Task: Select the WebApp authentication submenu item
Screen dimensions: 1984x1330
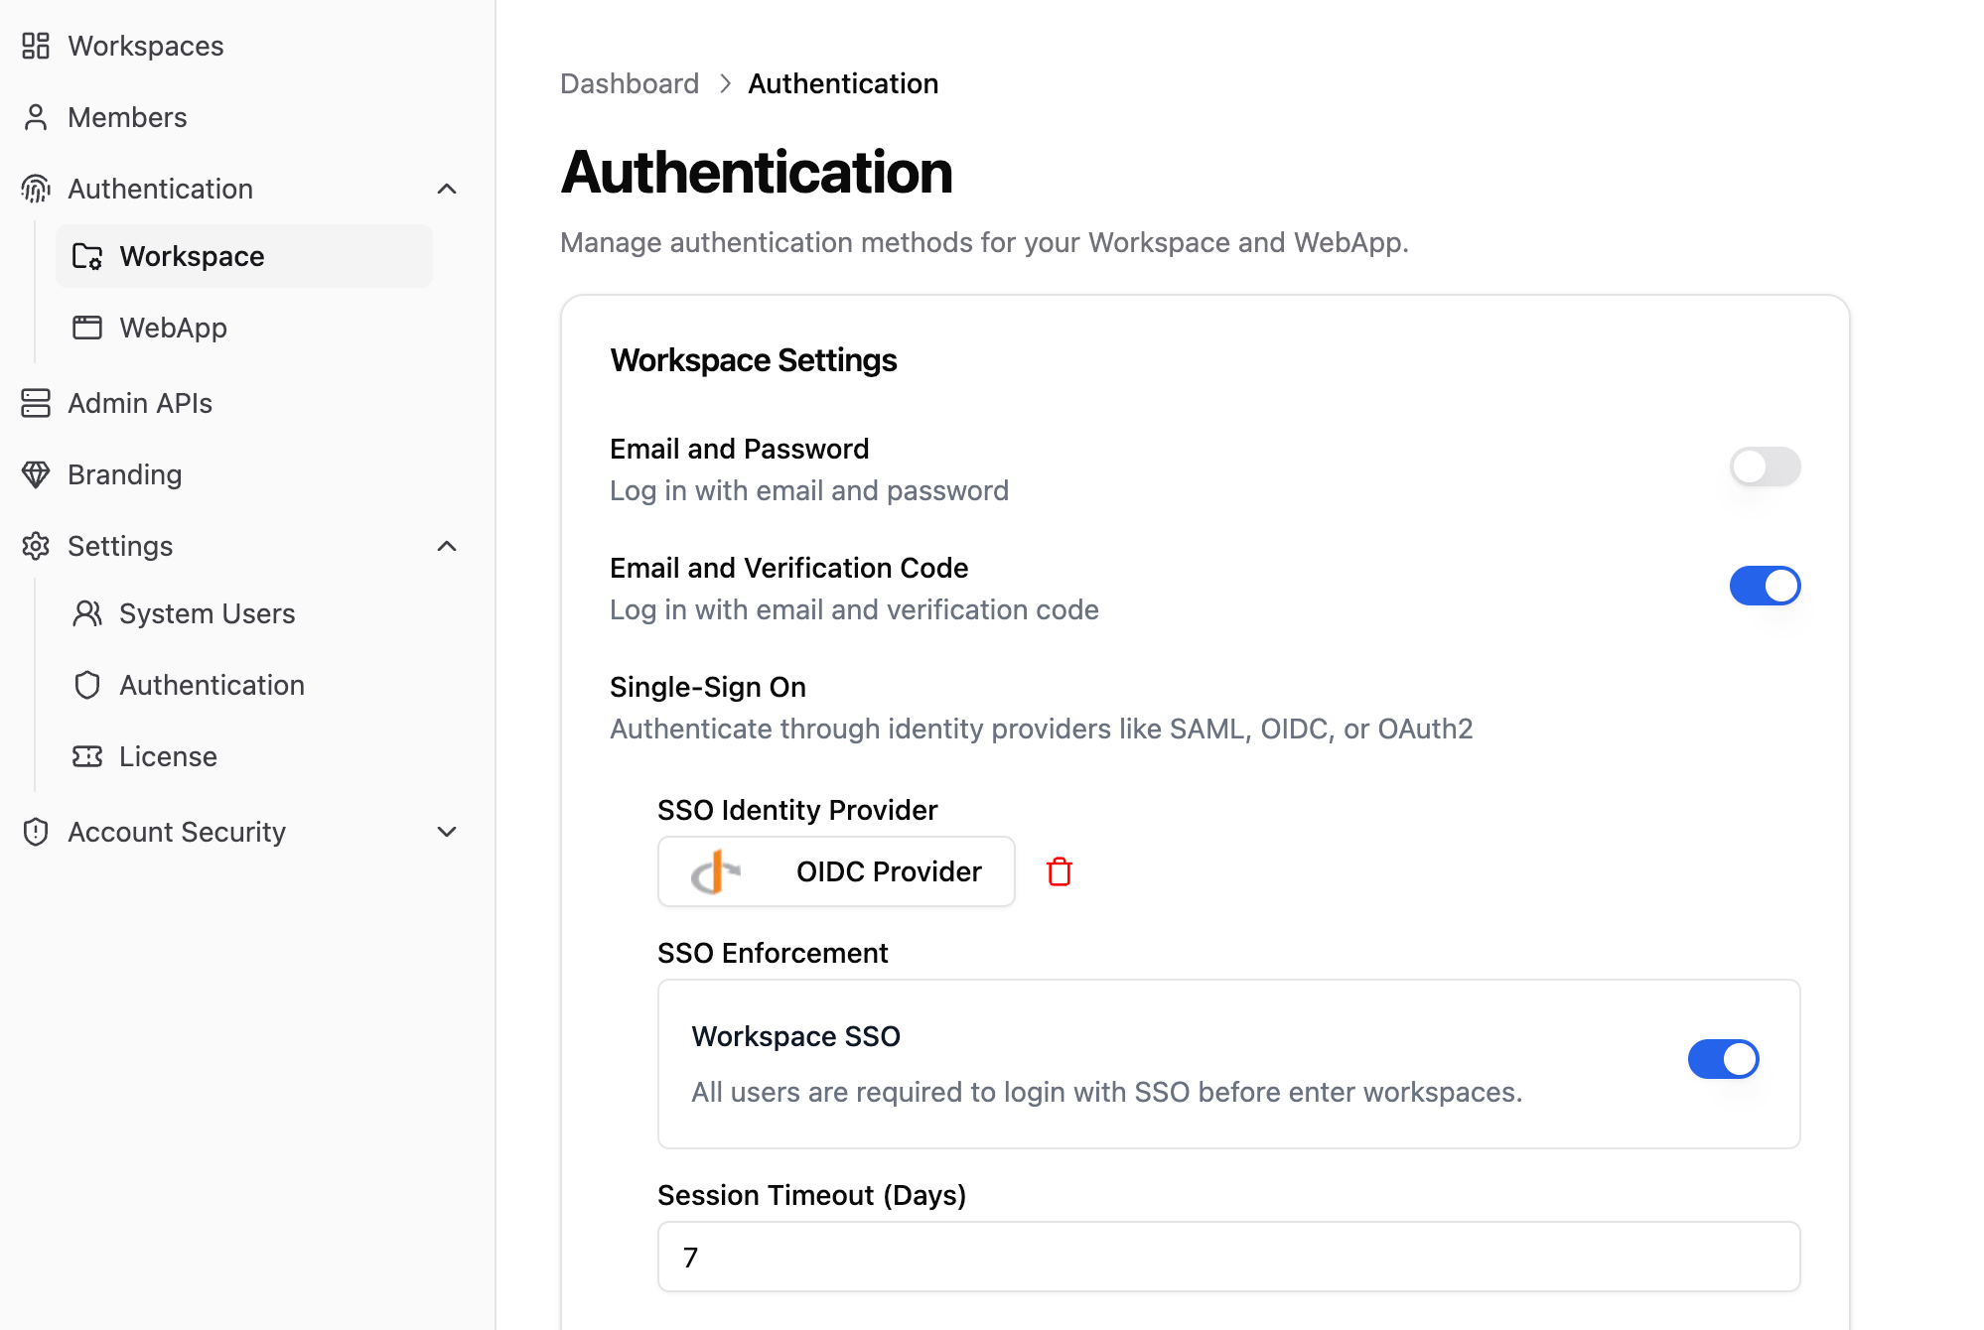Action: coord(244,328)
